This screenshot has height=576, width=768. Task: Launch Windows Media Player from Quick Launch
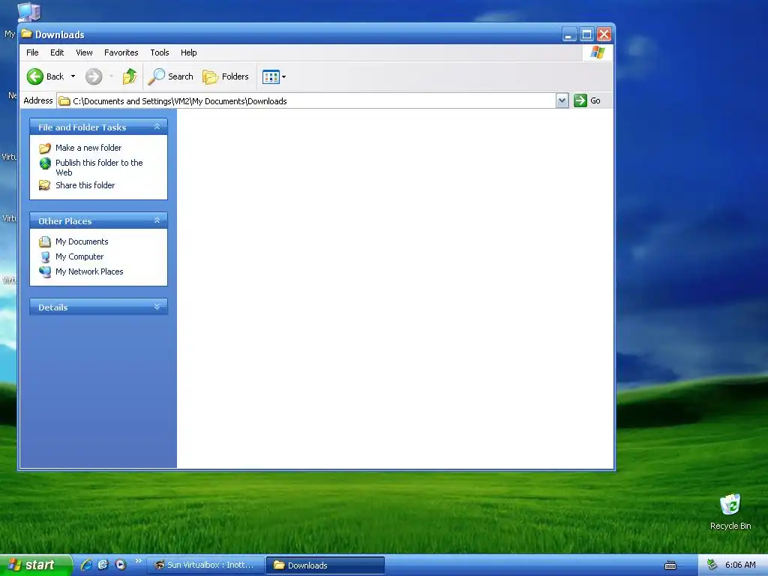coord(121,565)
